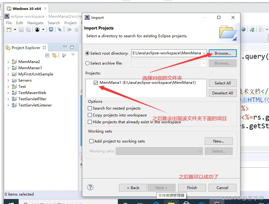Expand the Servers folder
Screen dimensions: 269x204
point(8,80)
